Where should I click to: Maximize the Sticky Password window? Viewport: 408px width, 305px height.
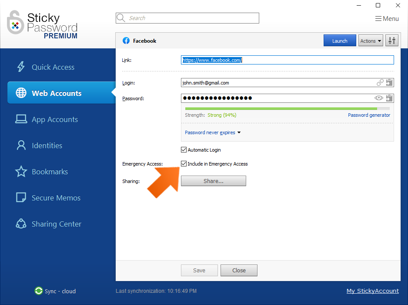click(378, 5)
